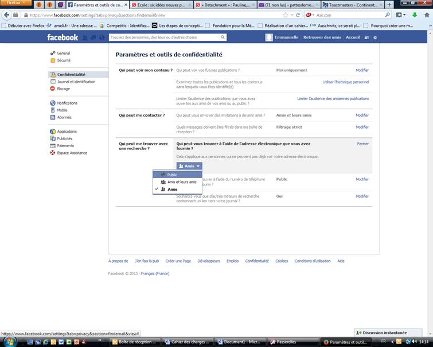
Task: Open the Firefox orange menu button
Action: [15, 3]
